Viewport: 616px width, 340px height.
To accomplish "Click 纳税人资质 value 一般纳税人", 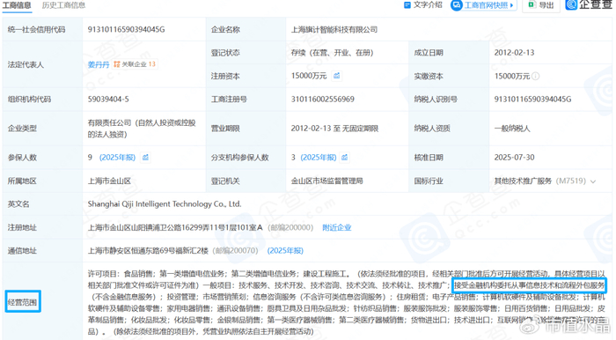I will click(x=512, y=129).
